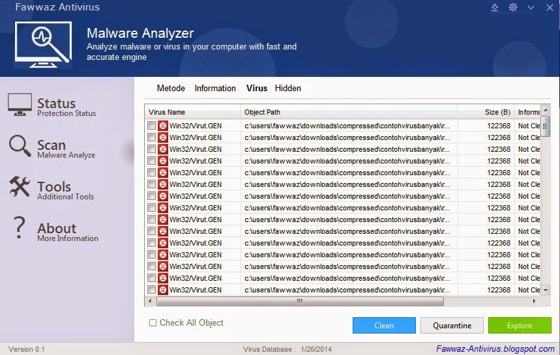Click the download update icon in title bar
This screenshot has height=355, width=560.
pos(495,7)
